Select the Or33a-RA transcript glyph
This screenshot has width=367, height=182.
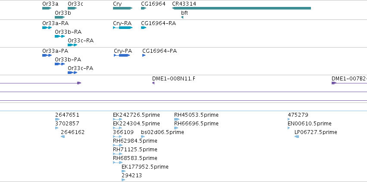coord(47,28)
